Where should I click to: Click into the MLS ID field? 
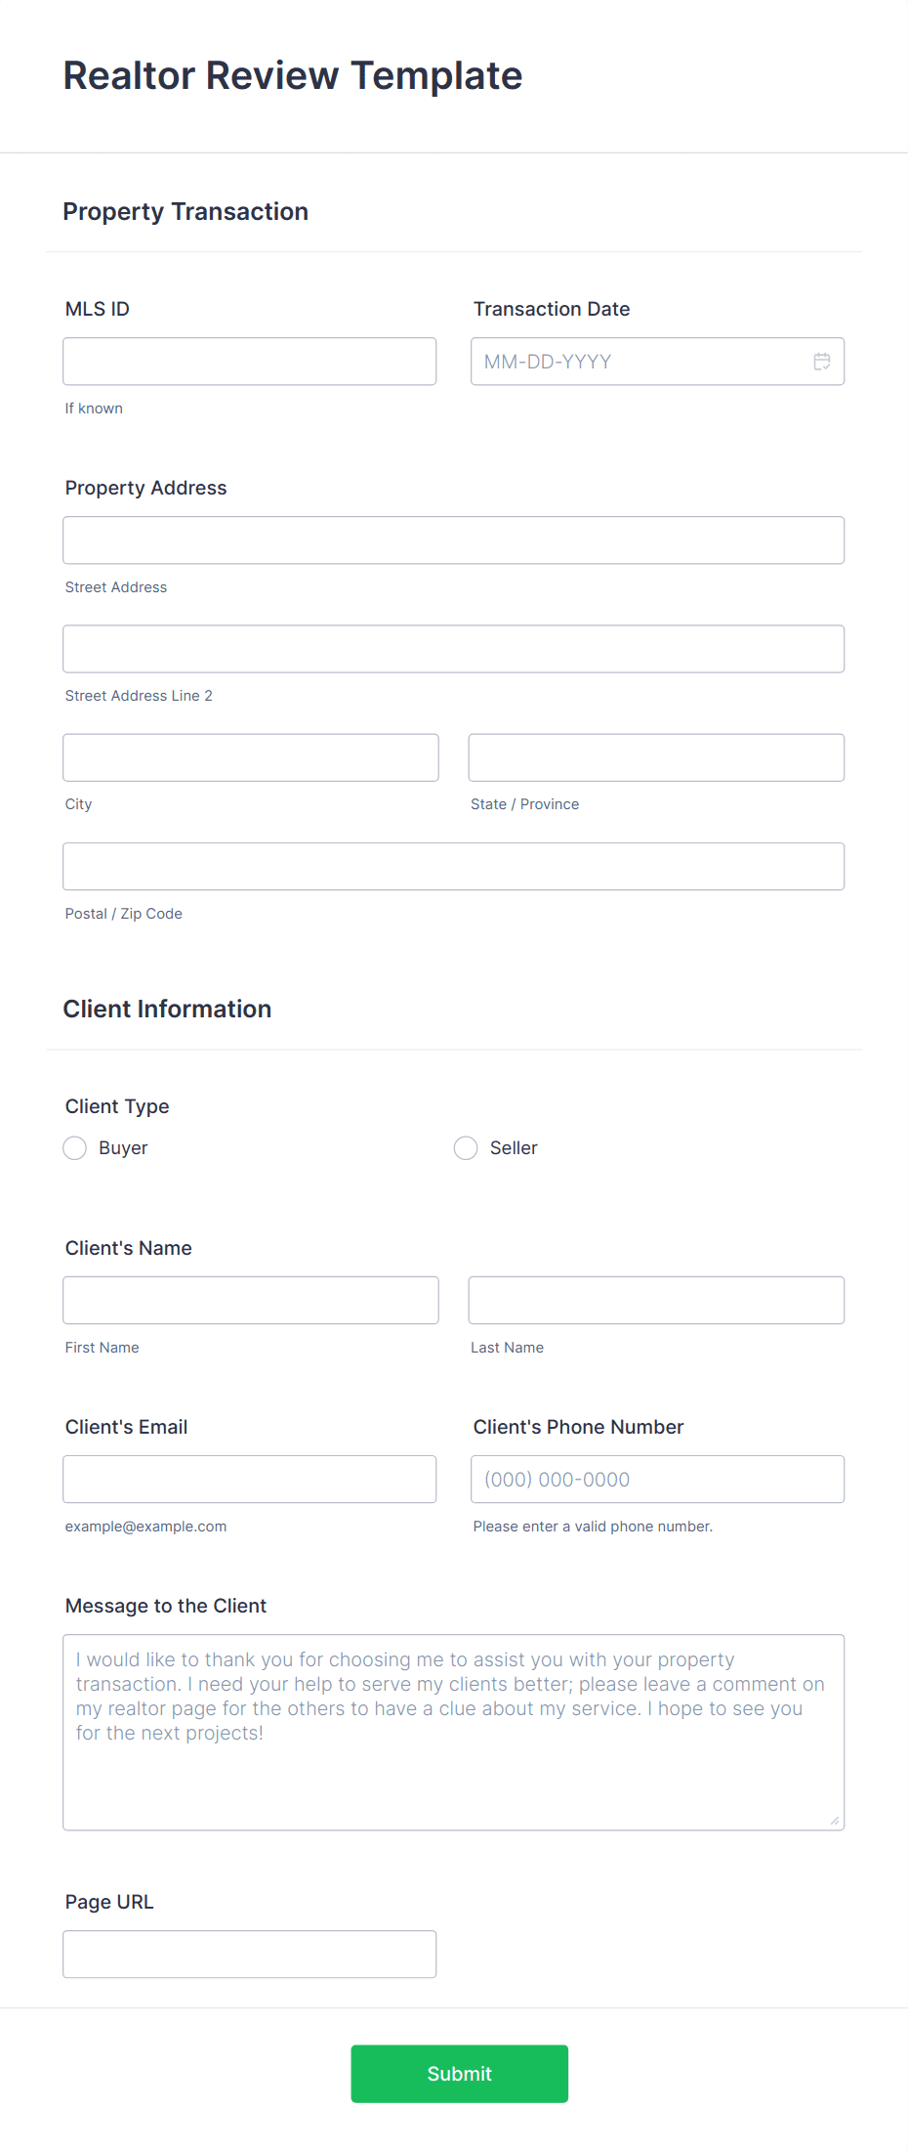(x=249, y=361)
